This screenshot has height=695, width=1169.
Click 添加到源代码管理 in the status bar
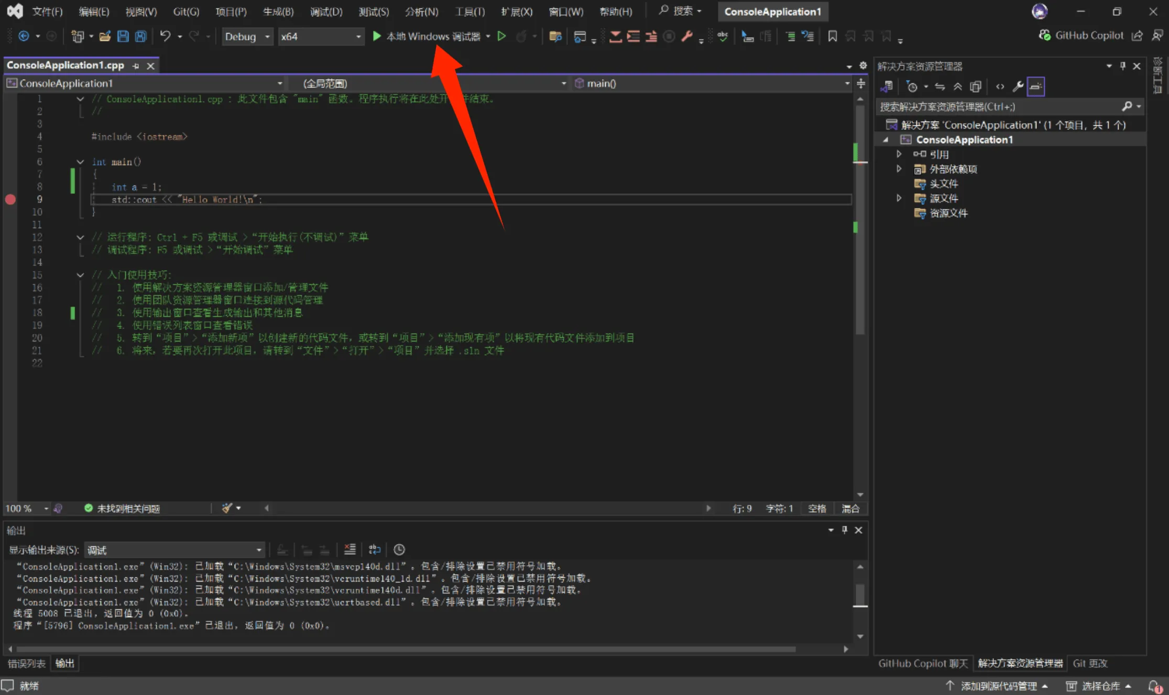click(x=998, y=686)
